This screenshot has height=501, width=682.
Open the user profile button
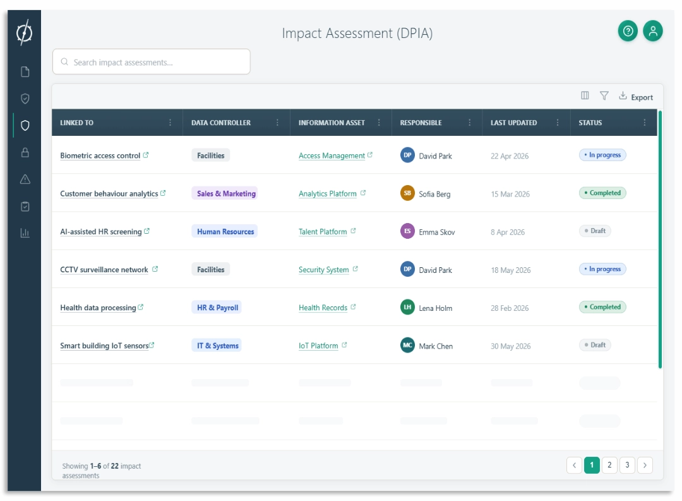653,31
